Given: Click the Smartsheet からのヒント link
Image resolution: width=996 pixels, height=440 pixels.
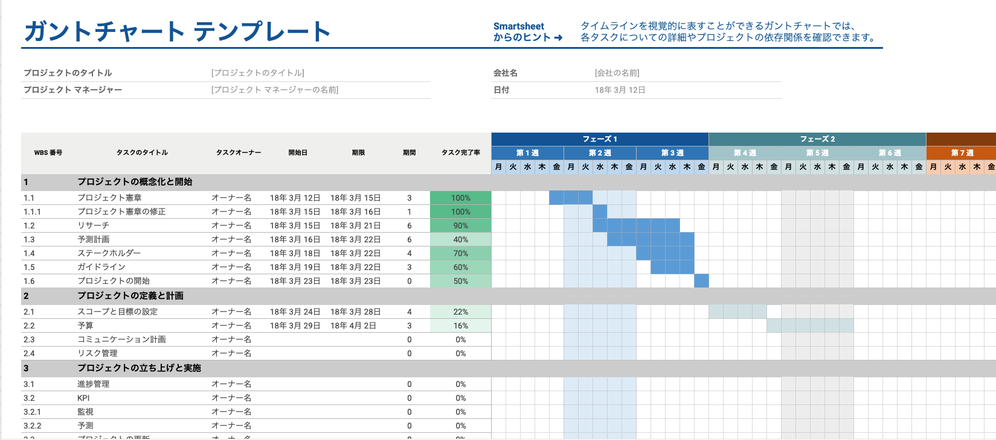Looking at the screenshot, I should [527, 32].
